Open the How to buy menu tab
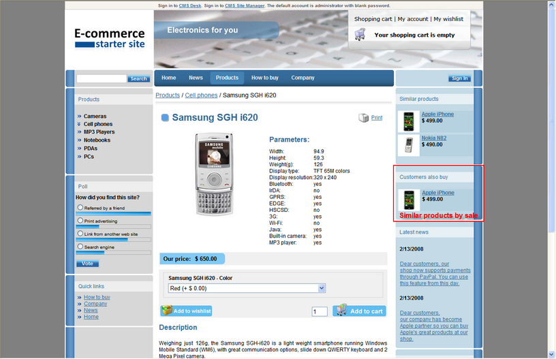 coord(265,78)
